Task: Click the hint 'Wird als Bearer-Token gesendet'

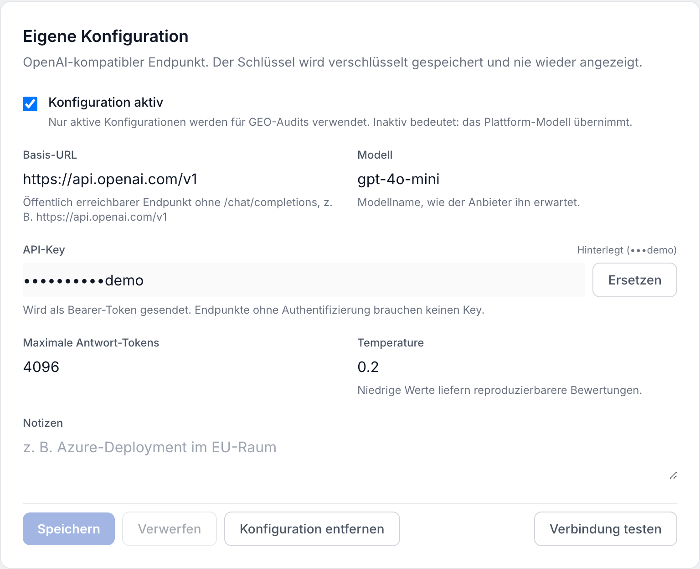Action: coord(253,310)
